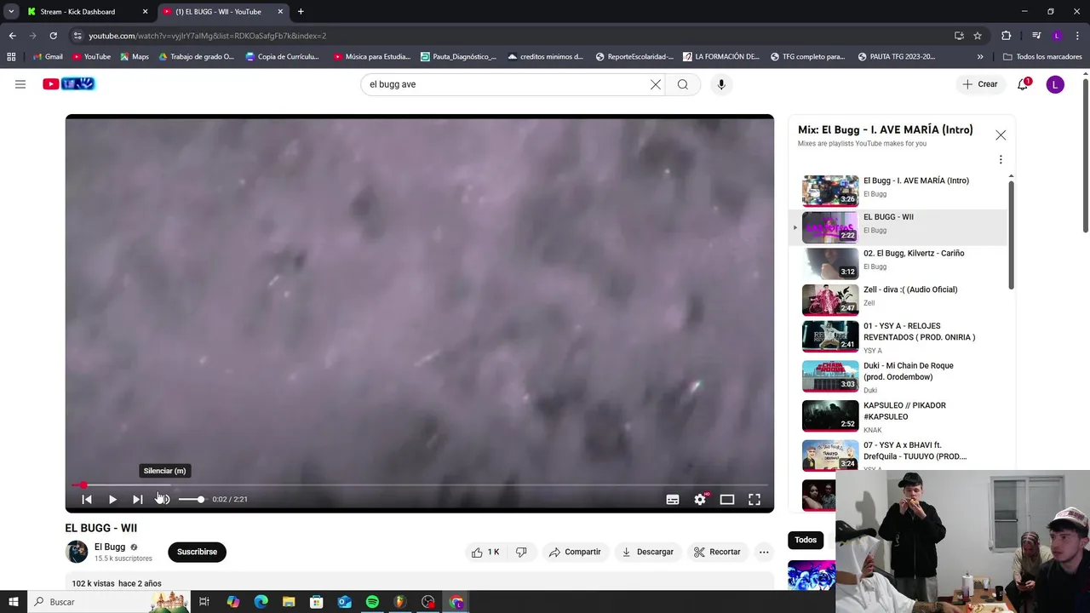Open browser extensions puzzle icon
The width and height of the screenshot is (1090, 613).
point(1006,36)
